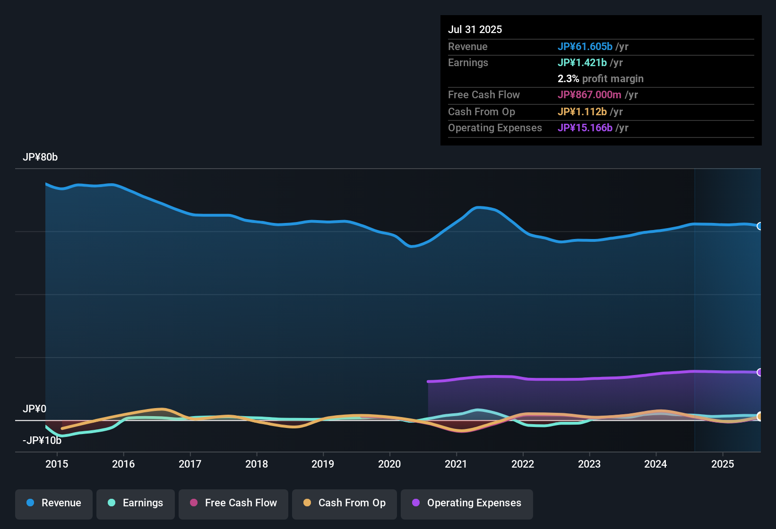776x529 pixels.
Task: Toggle the Earnings series visibility
Action: [136, 503]
